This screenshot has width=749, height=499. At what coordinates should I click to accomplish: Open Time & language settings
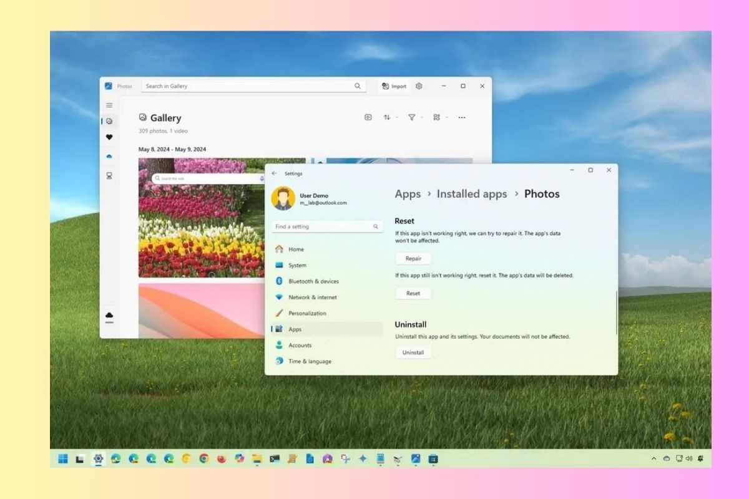coord(327,361)
